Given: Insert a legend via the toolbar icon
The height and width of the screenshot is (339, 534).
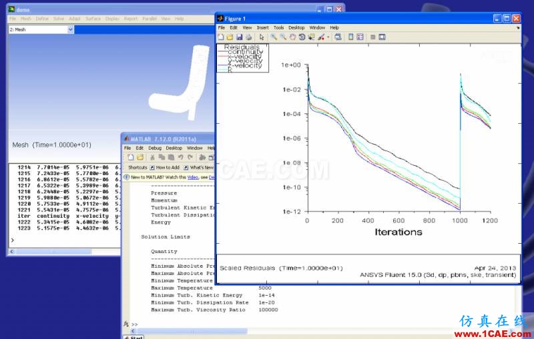Looking at the screenshot, I should [360, 37].
